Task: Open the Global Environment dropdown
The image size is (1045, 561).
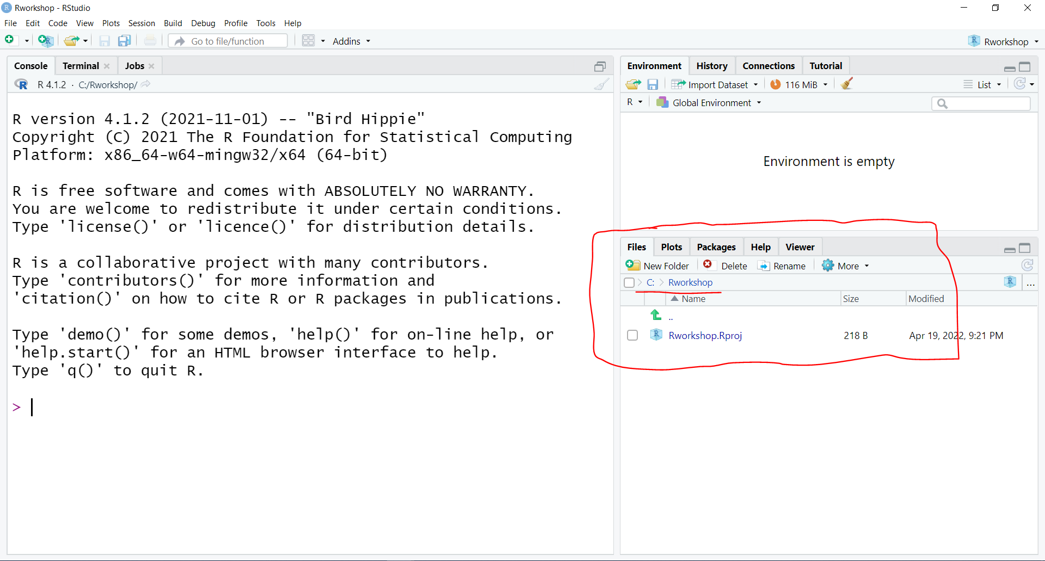Action: point(709,102)
